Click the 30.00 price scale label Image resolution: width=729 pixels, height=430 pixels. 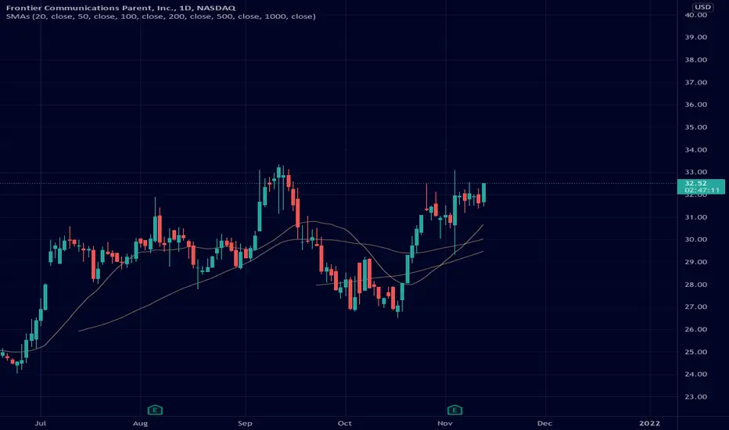click(696, 239)
